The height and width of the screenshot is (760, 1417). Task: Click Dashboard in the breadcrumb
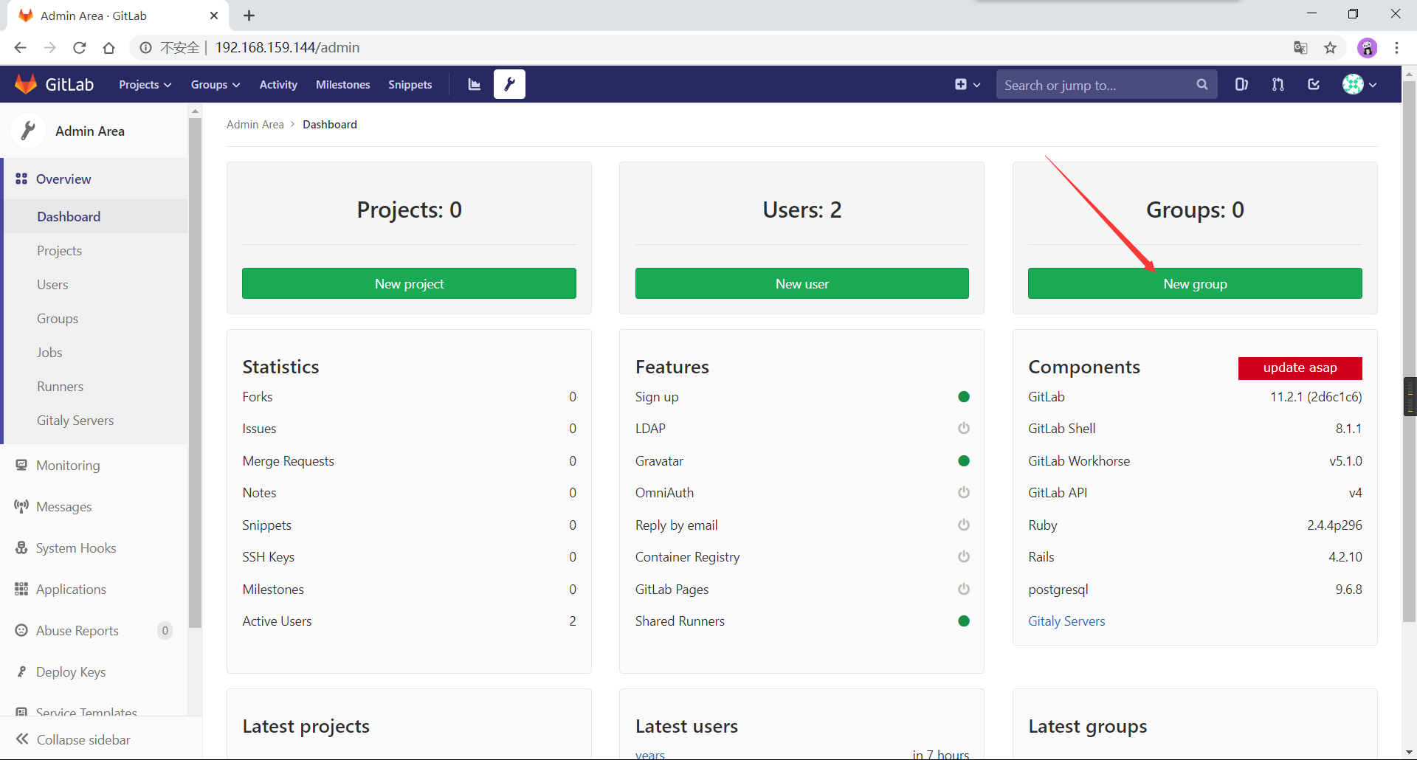[x=330, y=124]
